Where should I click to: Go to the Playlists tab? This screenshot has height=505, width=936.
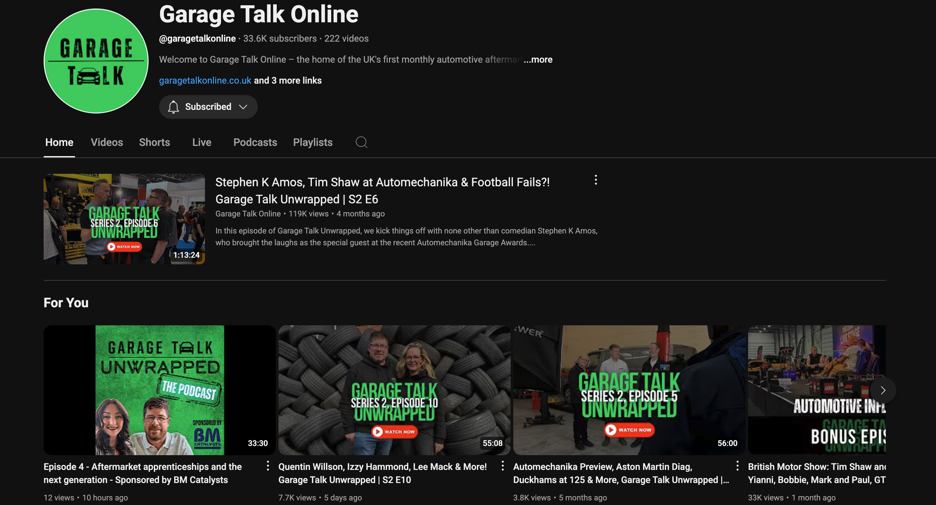[313, 142]
